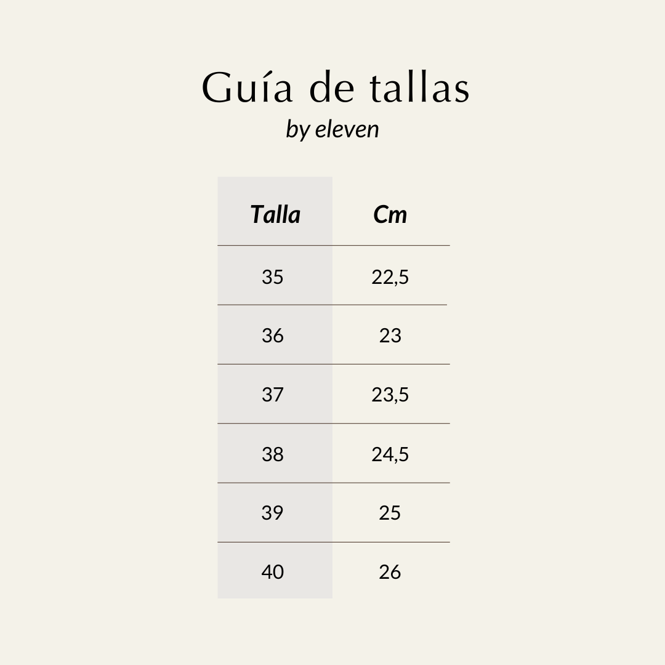Viewport: 665px width, 665px height.
Task: Click the 23,5 centimeter value
Action: tap(390, 394)
